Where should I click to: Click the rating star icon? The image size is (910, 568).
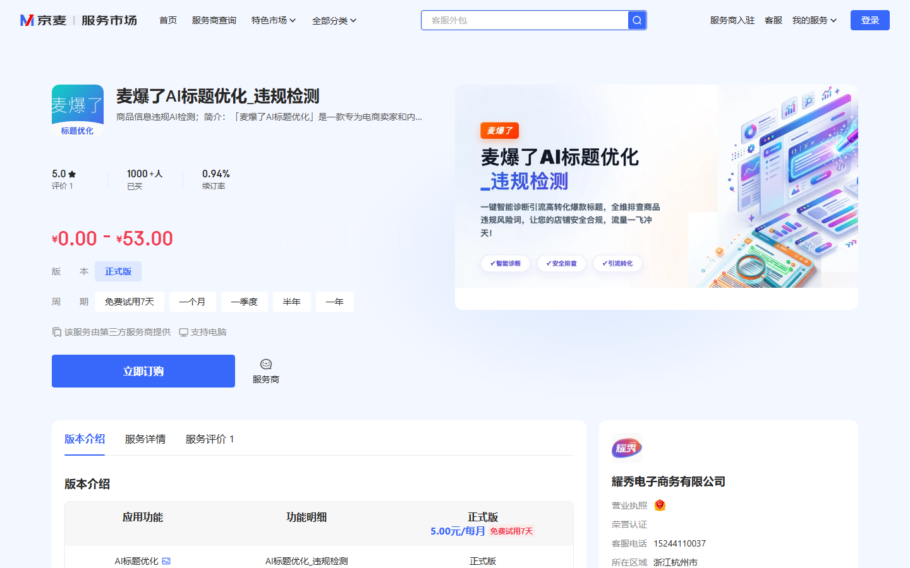72,174
